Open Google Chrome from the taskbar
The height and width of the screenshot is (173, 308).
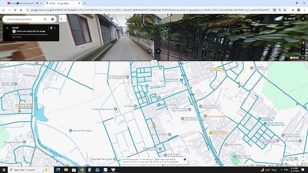[x=82, y=170]
